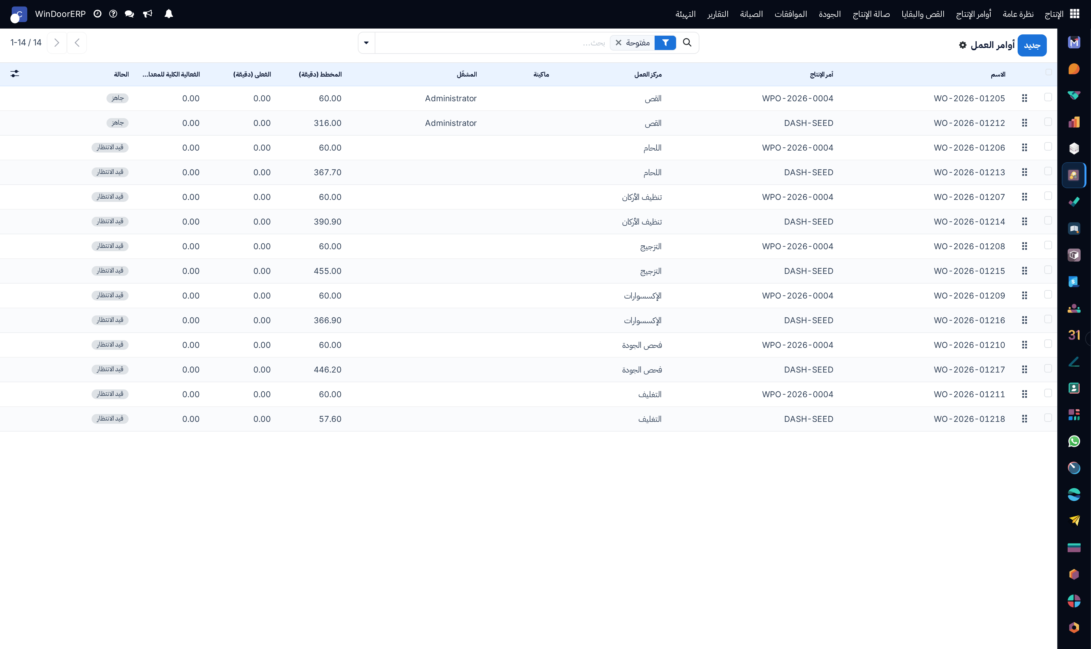This screenshot has width=1091, height=649.
Task: Click الإنتاج app title
Action: (1054, 14)
